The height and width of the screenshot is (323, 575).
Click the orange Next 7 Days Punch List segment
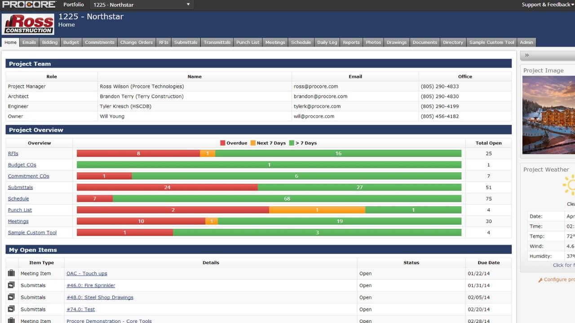coord(317,210)
